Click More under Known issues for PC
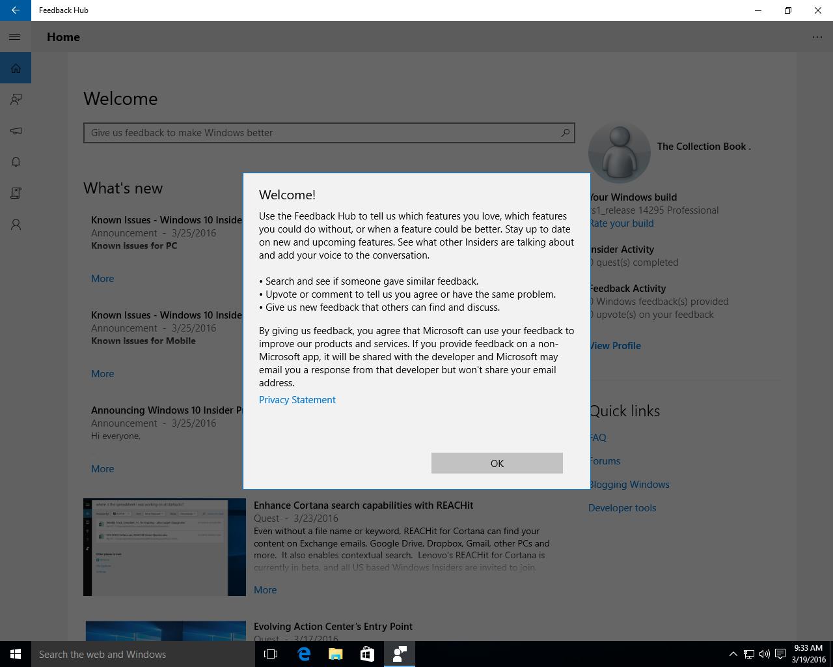This screenshot has height=667, width=833. tap(103, 279)
